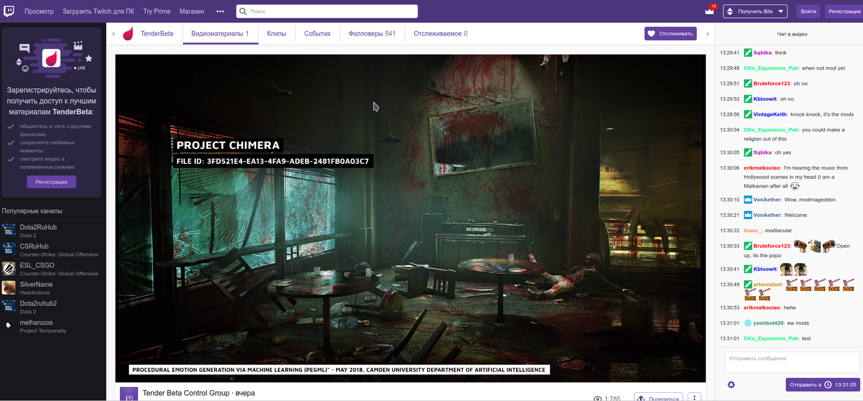Click DKs_Expansion_Pak username at 13:31:01

[x=771, y=338]
